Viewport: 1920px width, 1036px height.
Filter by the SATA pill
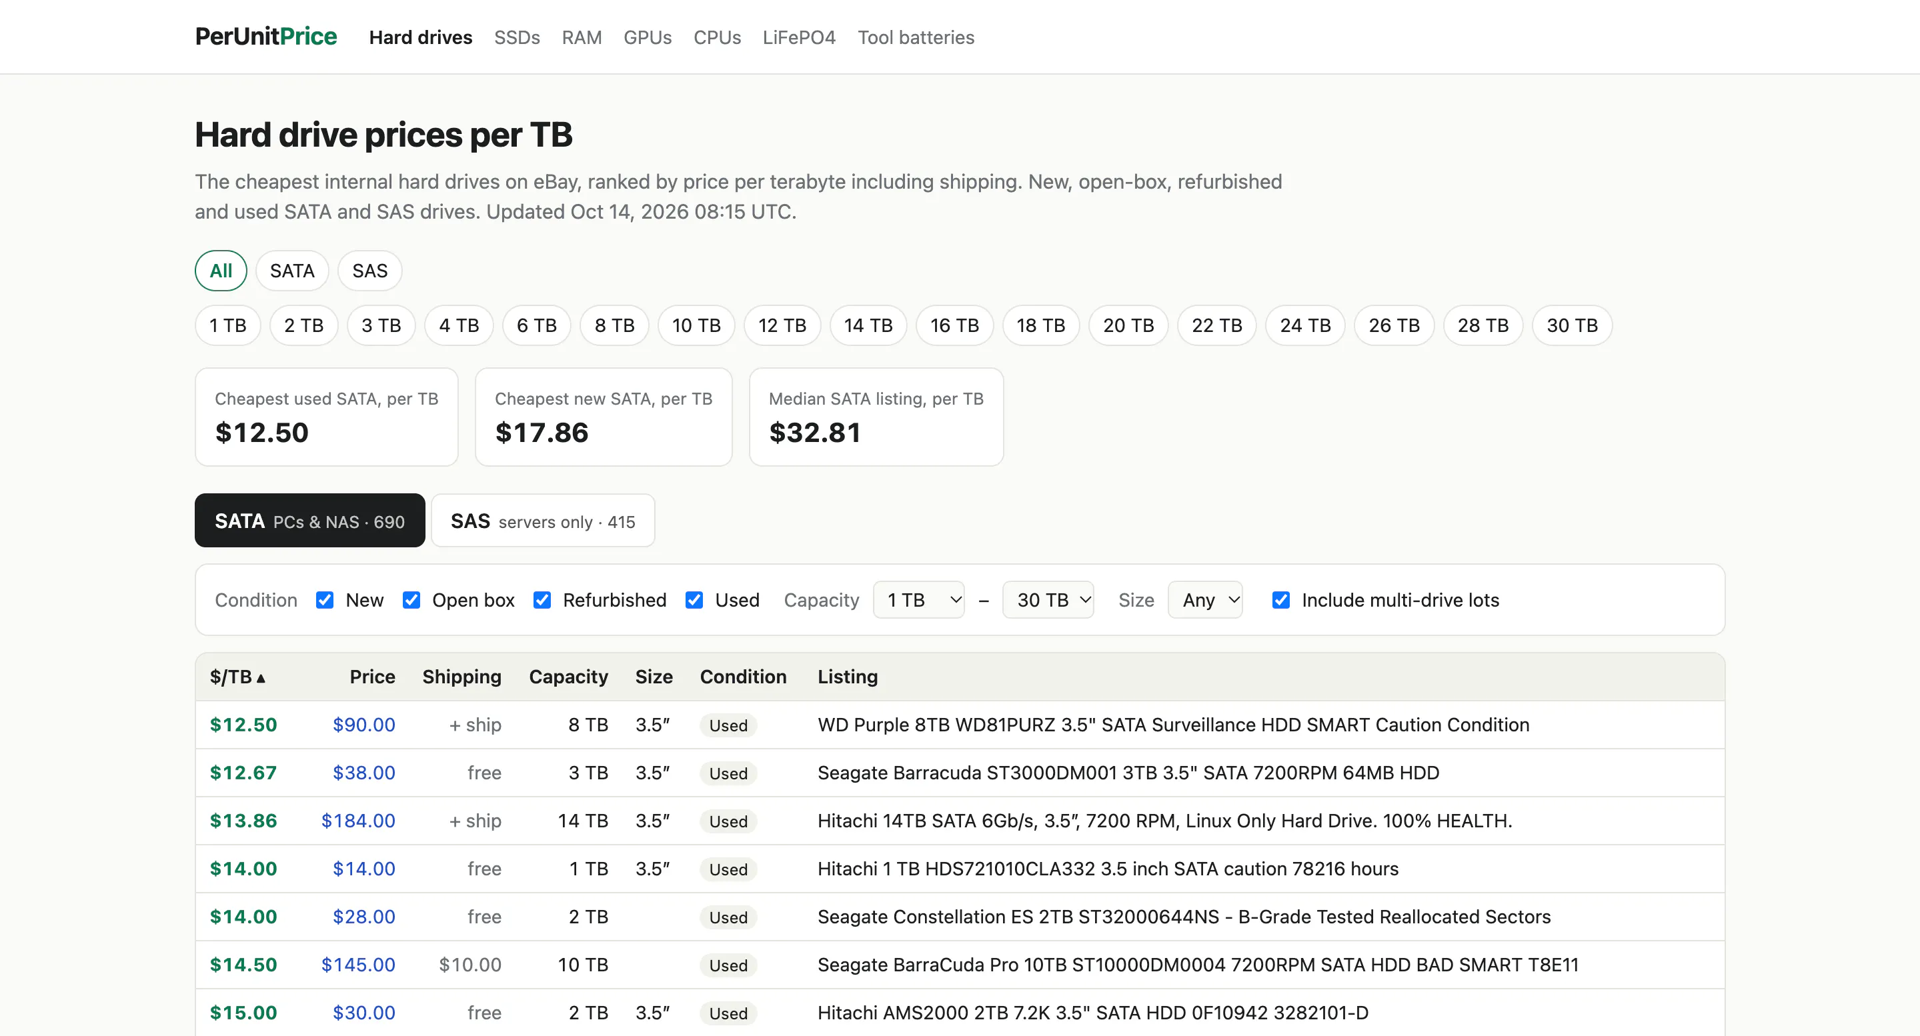click(x=292, y=271)
